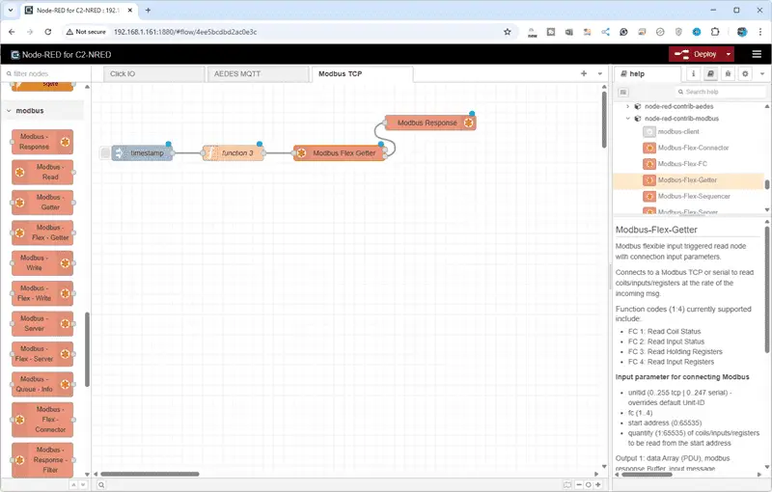Viewport: 772px width, 492px height.
Task: Select Modbus Queue Info palette node
Action: (x=42, y=384)
